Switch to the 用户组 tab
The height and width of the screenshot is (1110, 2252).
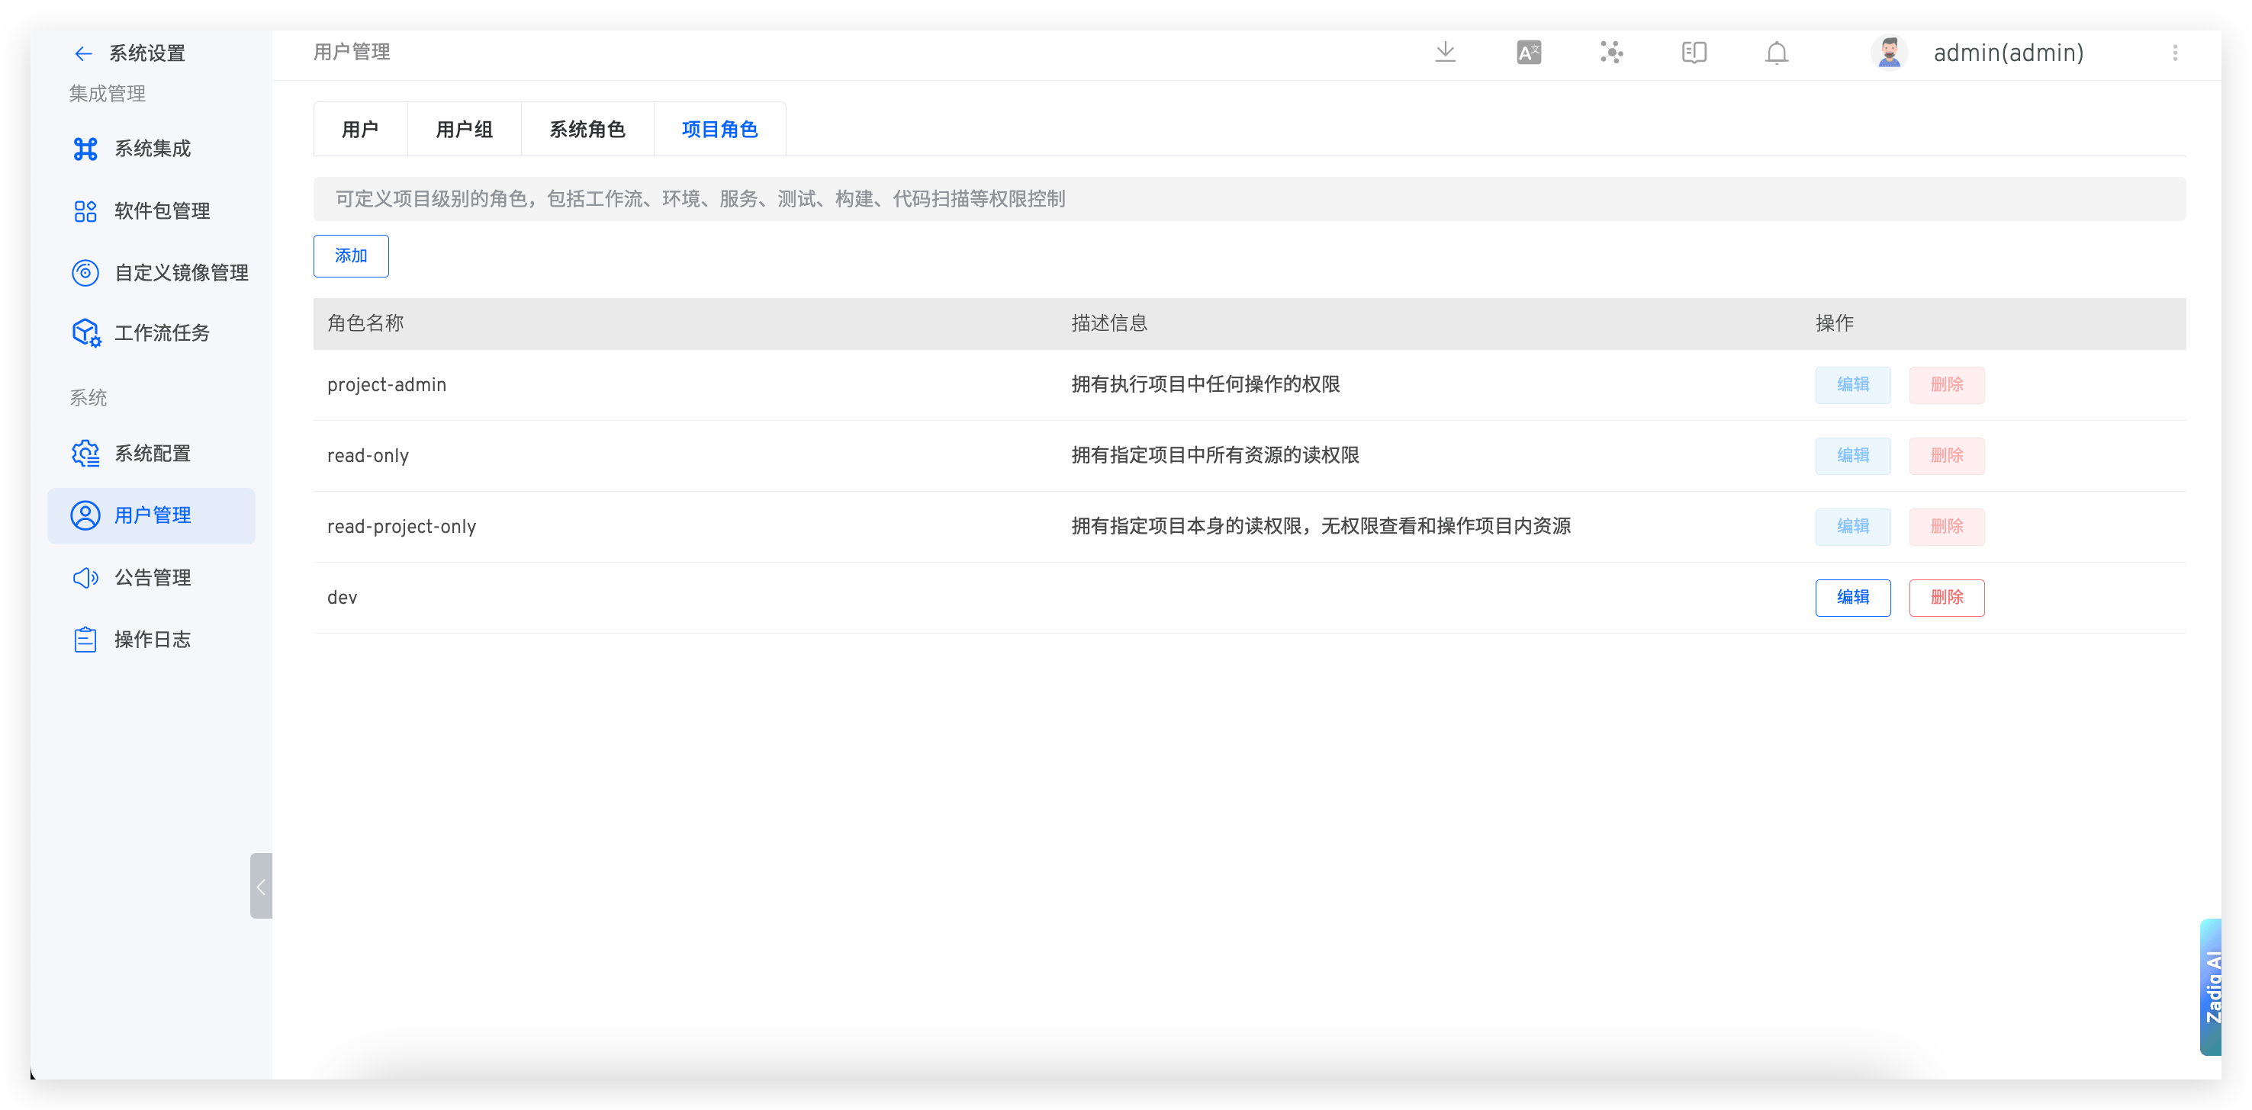465,130
